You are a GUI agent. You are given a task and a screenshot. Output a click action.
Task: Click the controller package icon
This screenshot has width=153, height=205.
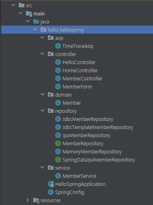[x=51, y=54]
